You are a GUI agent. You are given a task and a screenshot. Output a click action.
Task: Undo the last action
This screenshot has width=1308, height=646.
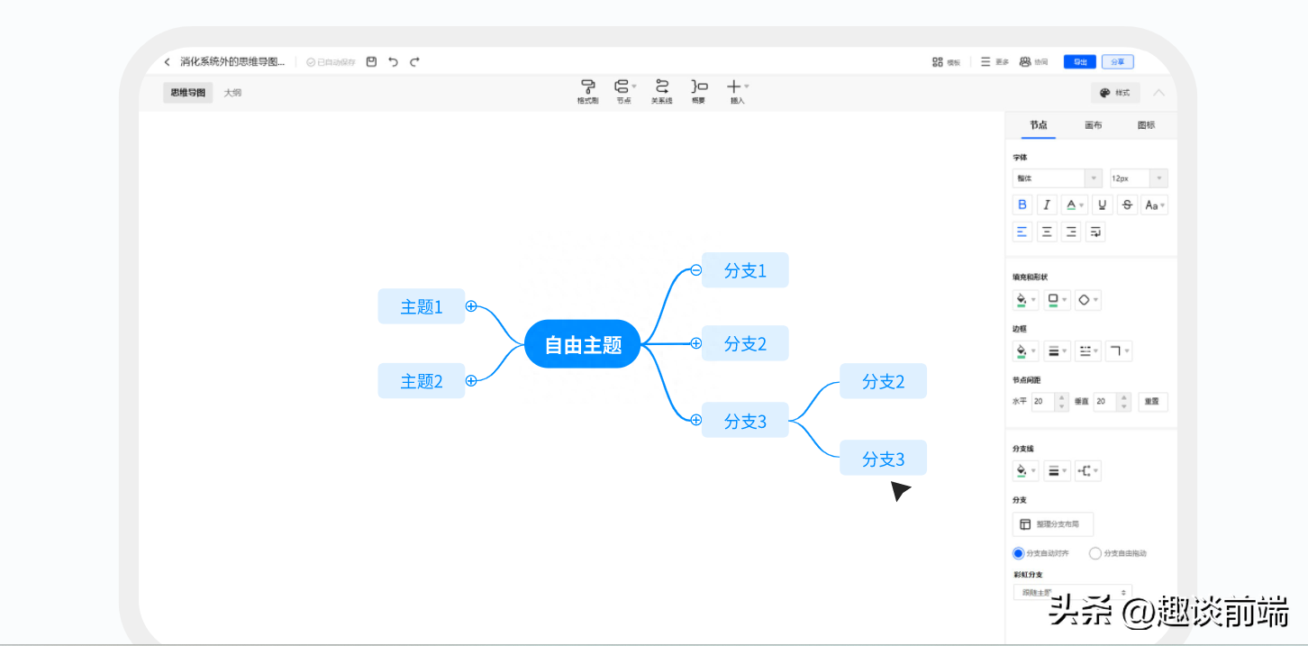(x=393, y=61)
